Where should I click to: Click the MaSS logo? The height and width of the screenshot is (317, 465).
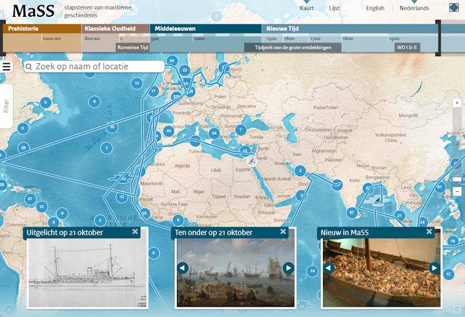[x=33, y=11]
